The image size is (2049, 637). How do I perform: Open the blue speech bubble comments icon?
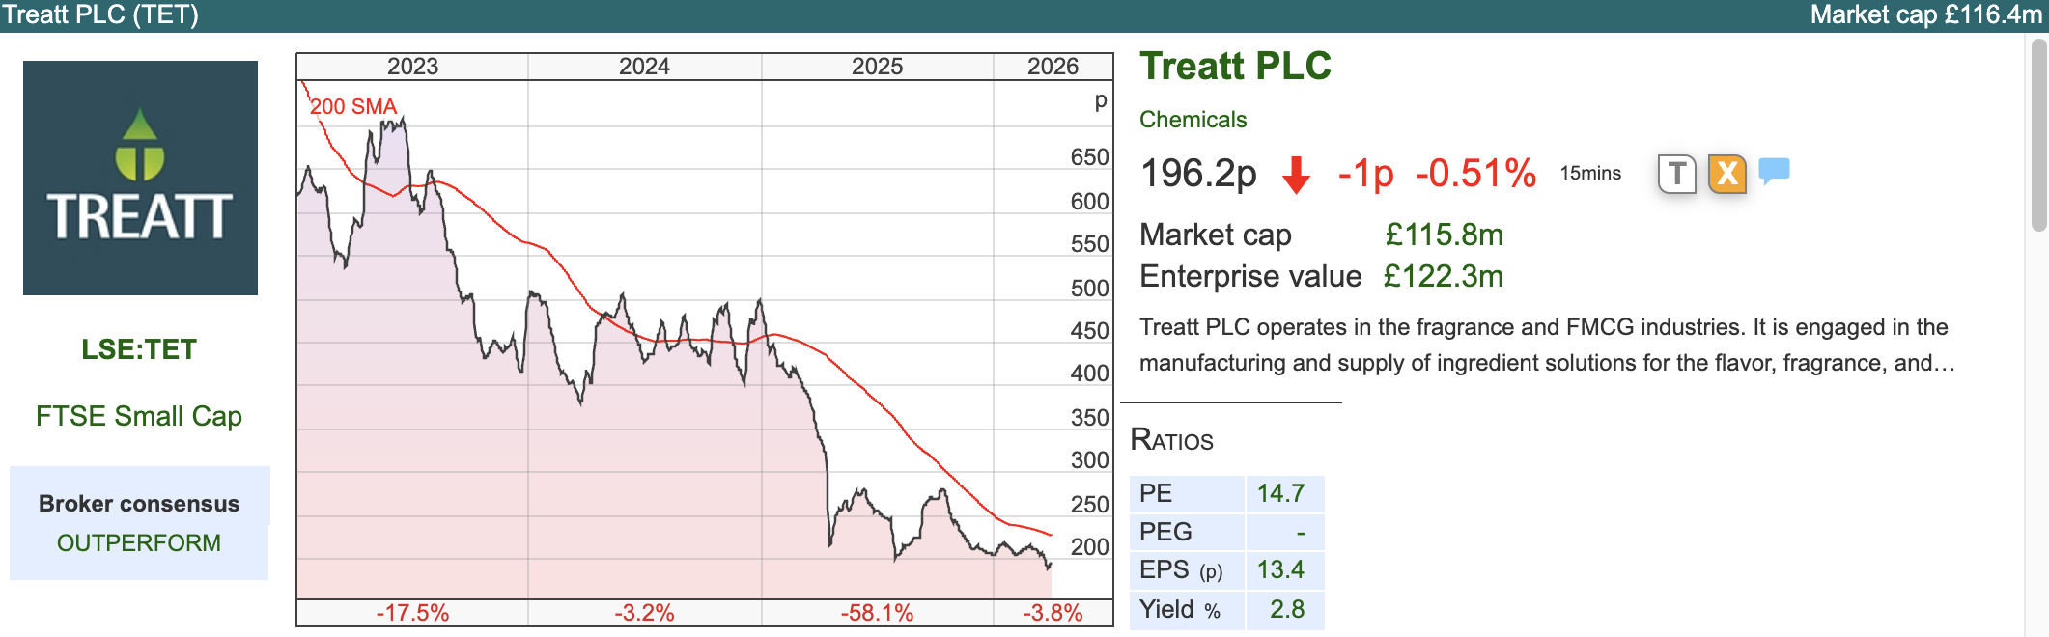coord(1774,172)
